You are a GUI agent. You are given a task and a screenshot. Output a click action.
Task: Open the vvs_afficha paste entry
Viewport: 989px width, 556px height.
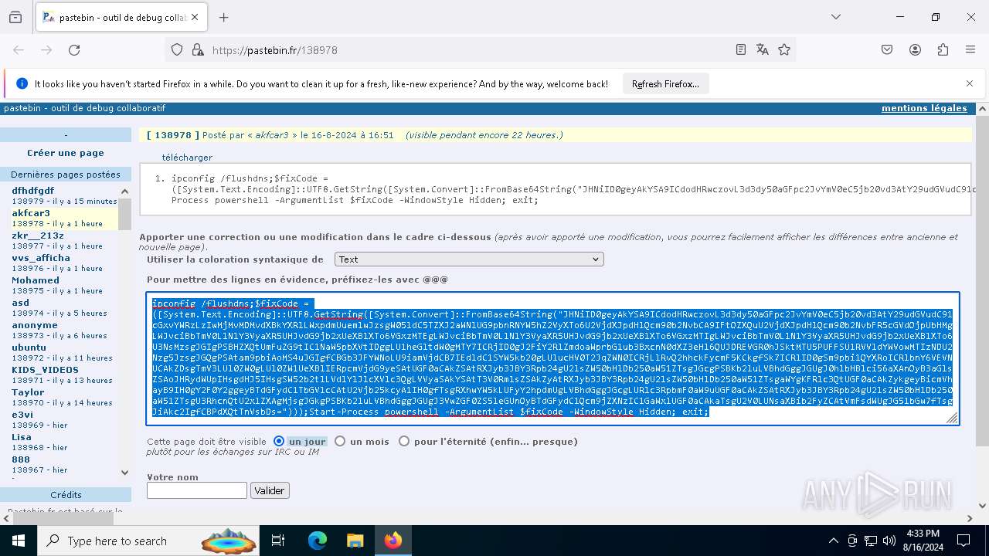(41, 258)
